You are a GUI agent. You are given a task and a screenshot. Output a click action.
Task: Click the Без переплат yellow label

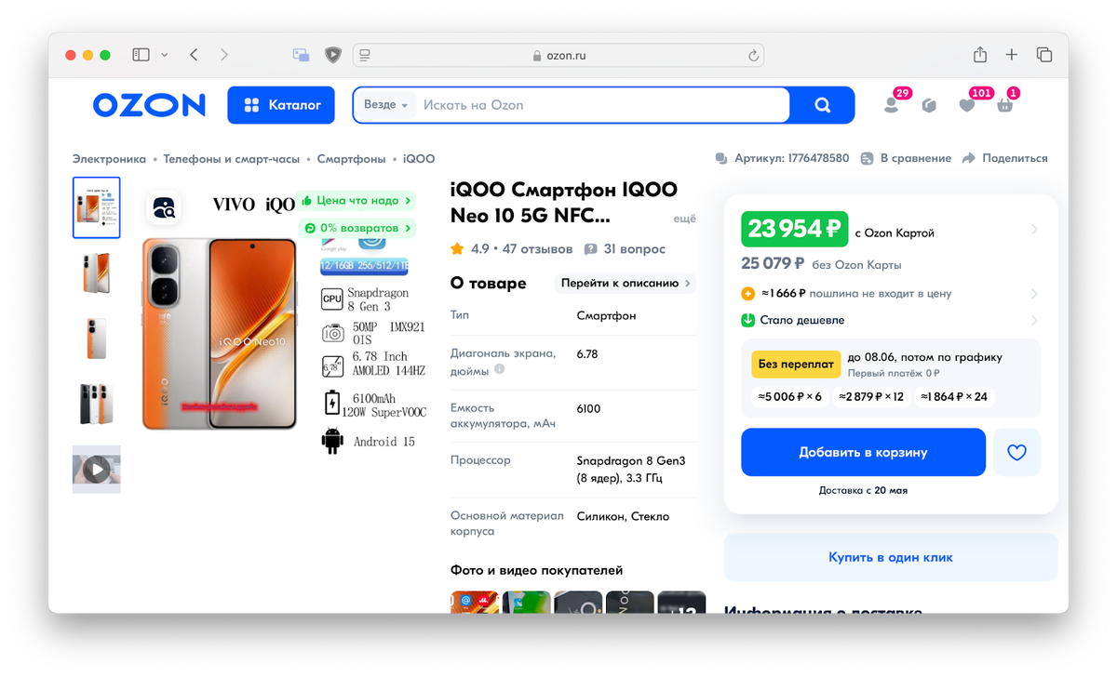click(796, 365)
